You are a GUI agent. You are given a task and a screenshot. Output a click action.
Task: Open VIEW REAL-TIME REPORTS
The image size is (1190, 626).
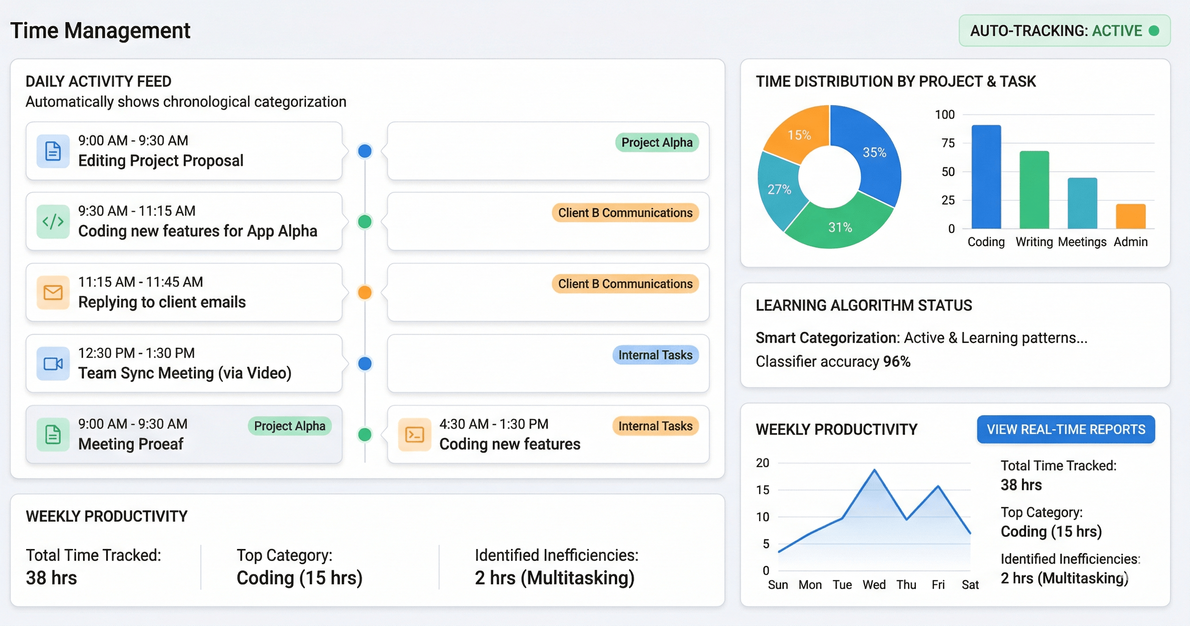click(1065, 429)
